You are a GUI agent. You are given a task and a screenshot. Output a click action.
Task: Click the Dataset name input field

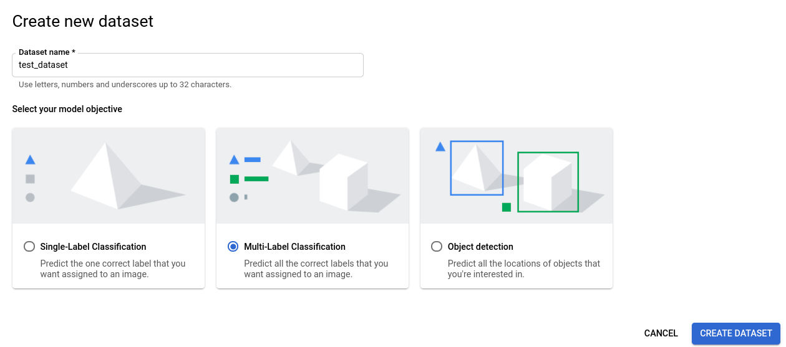(187, 65)
